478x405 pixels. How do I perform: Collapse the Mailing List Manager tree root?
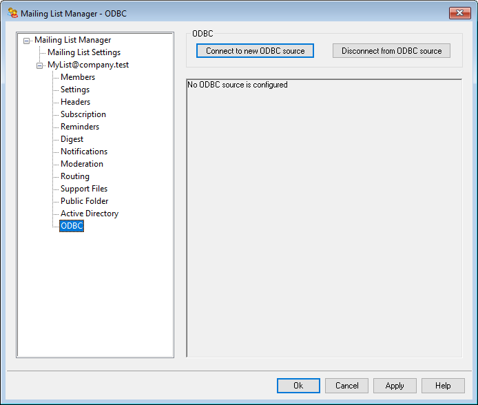pyautogui.click(x=27, y=41)
